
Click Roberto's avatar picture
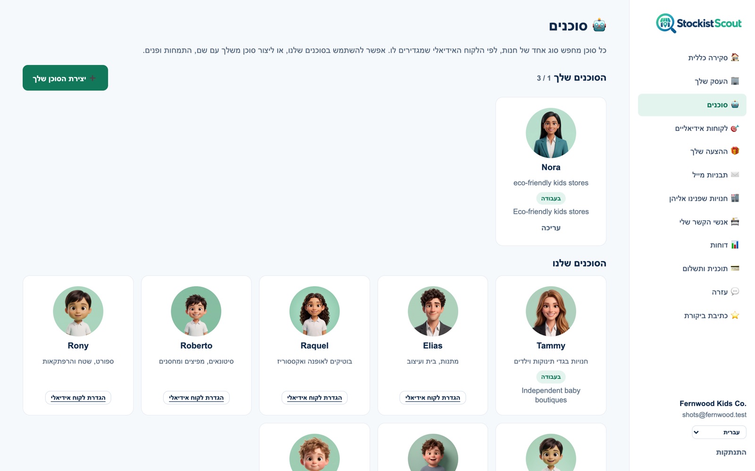click(x=196, y=311)
